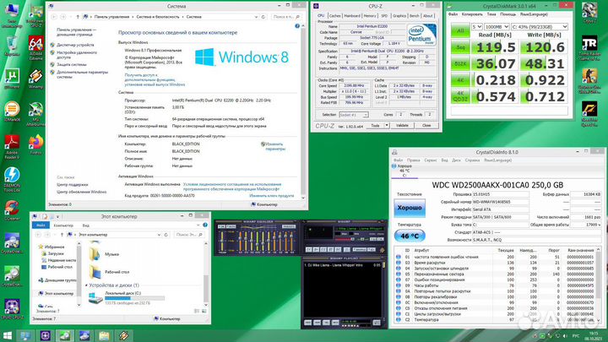This screenshot has width=608, height=342.
Task: Run the 512K test button in CrystalDiskMark
Action: (460, 63)
